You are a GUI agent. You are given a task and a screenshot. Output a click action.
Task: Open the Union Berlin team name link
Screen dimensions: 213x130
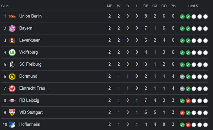coord(31,16)
